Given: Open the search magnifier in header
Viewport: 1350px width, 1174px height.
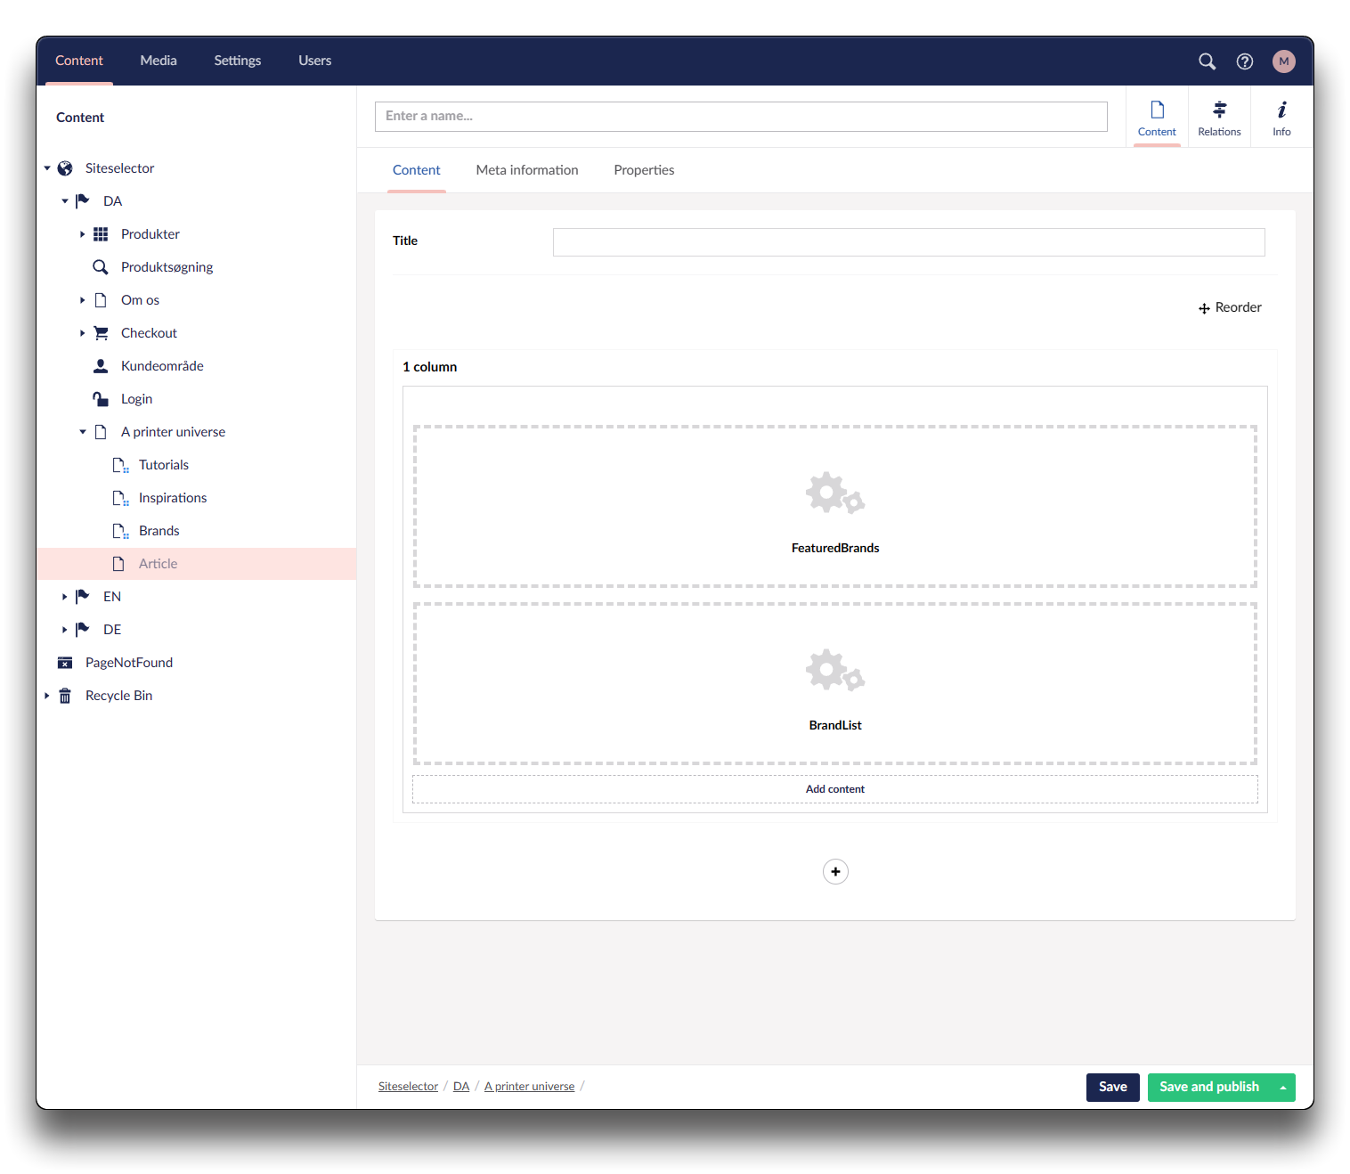Looking at the screenshot, I should click(1207, 61).
